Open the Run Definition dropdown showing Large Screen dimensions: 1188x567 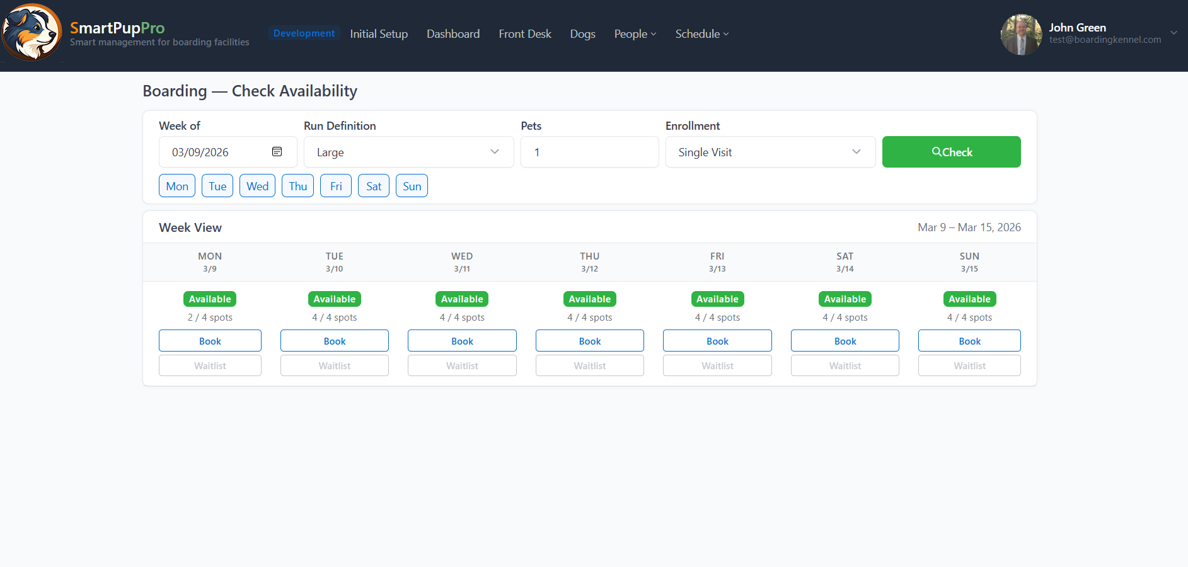click(x=408, y=152)
